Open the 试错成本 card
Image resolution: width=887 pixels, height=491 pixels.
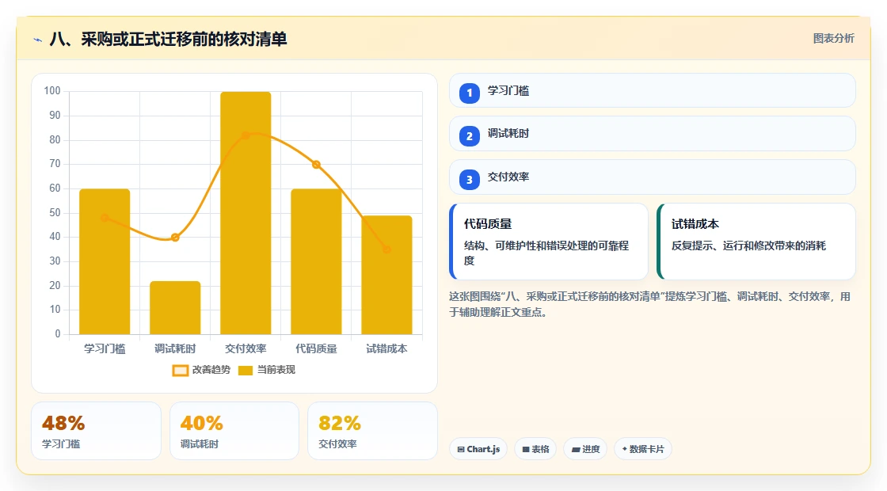click(x=756, y=242)
